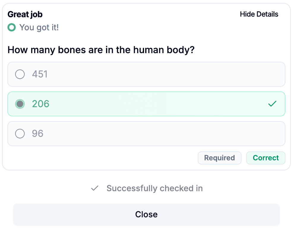
Task: Click the teal circle next to You got it
Action: tap(11, 27)
